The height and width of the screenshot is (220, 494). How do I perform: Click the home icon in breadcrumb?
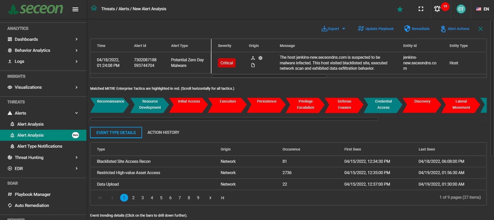(x=94, y=8)
